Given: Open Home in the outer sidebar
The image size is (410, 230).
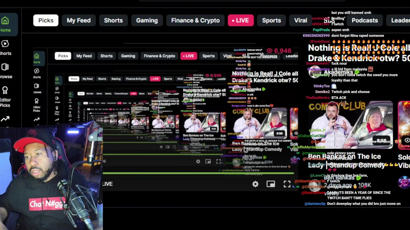Looking at the screenshot, I should (x=5, y=25).
